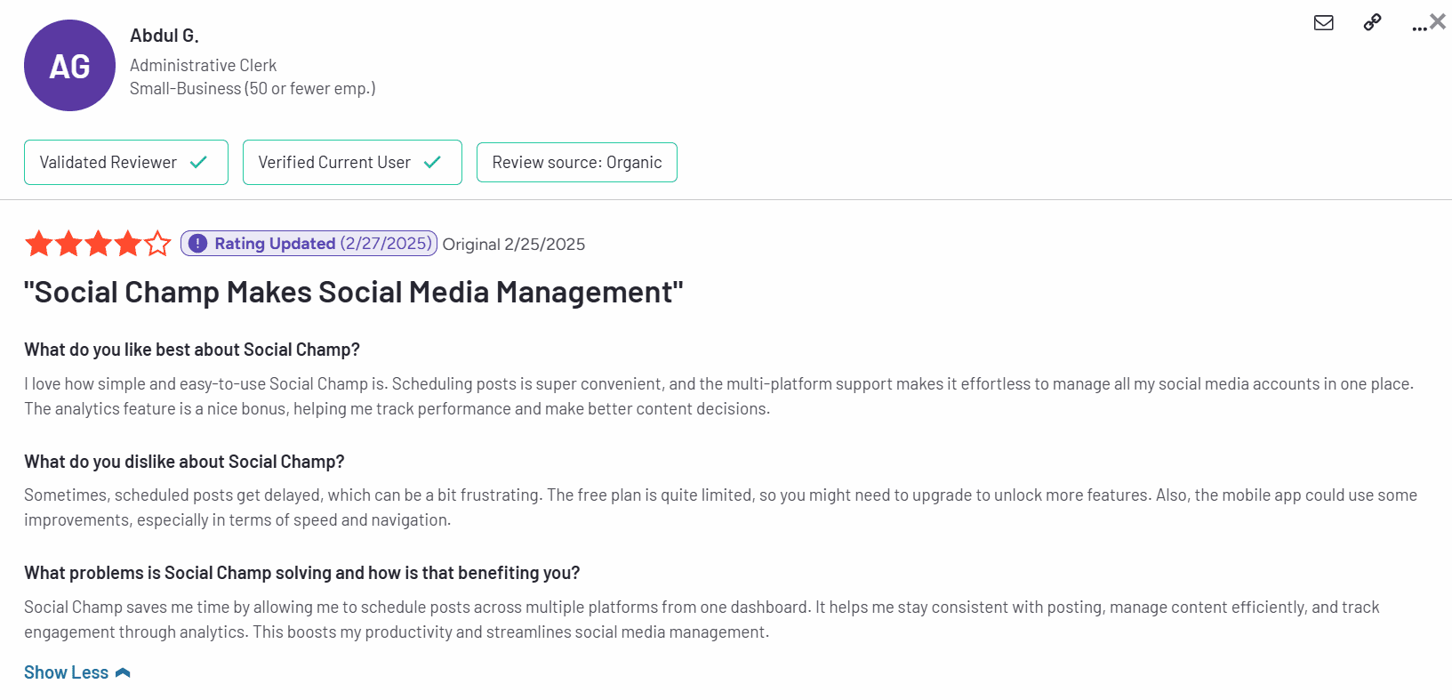Click the empty fifth star in the rating
Screen dimensions: 1452x700
[x=157, y=244]
